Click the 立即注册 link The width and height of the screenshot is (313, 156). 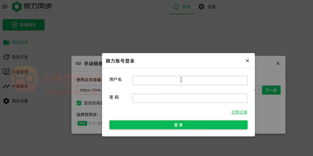pos(239,112)
